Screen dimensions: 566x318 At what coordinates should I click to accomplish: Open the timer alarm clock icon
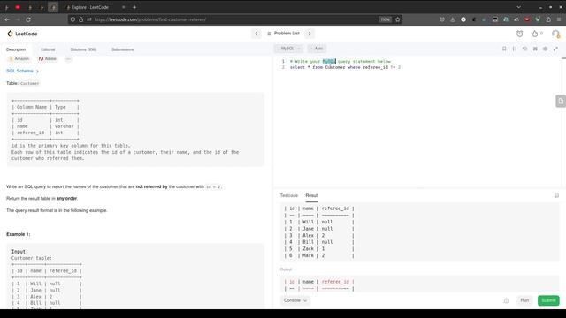point(519,34)
